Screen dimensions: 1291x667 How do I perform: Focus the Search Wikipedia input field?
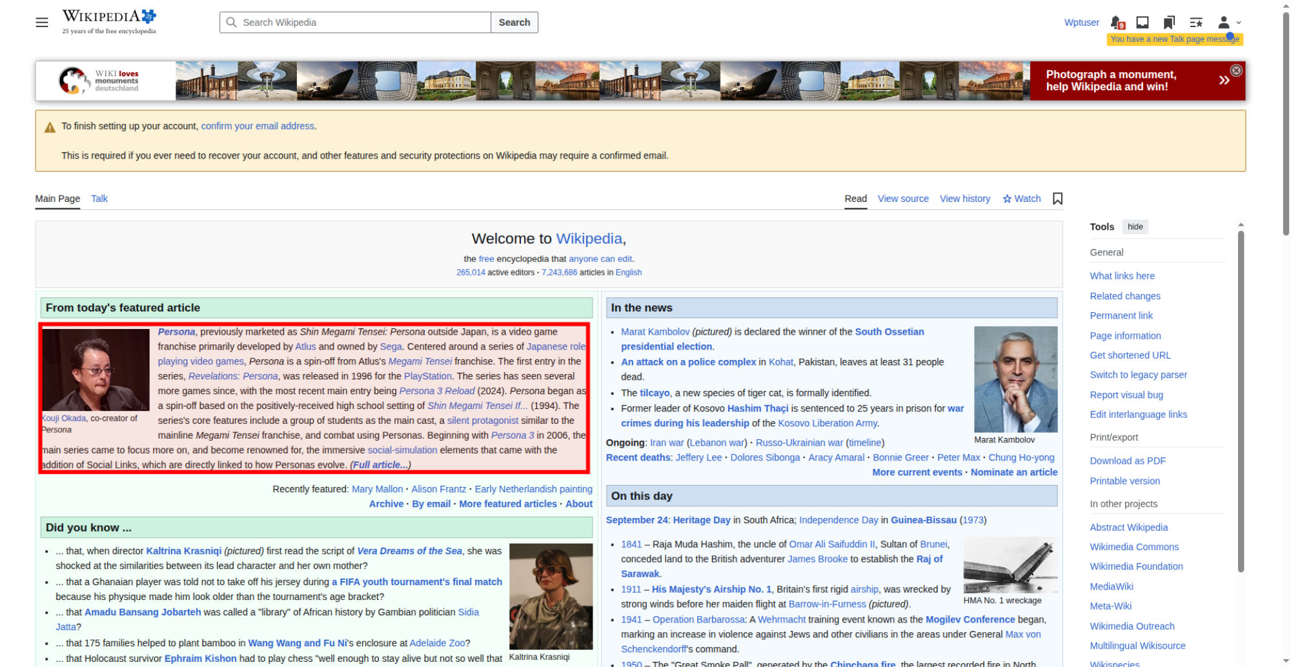click(x=355, y=23)
